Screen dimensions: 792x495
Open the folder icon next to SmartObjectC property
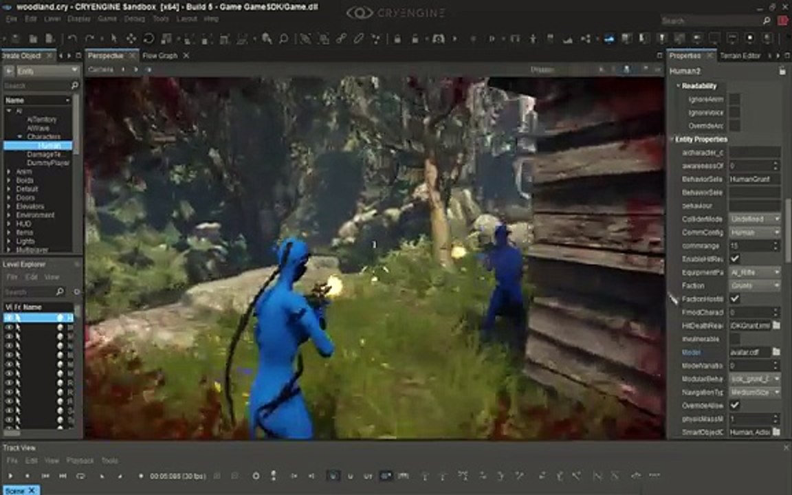click(776, 432)
